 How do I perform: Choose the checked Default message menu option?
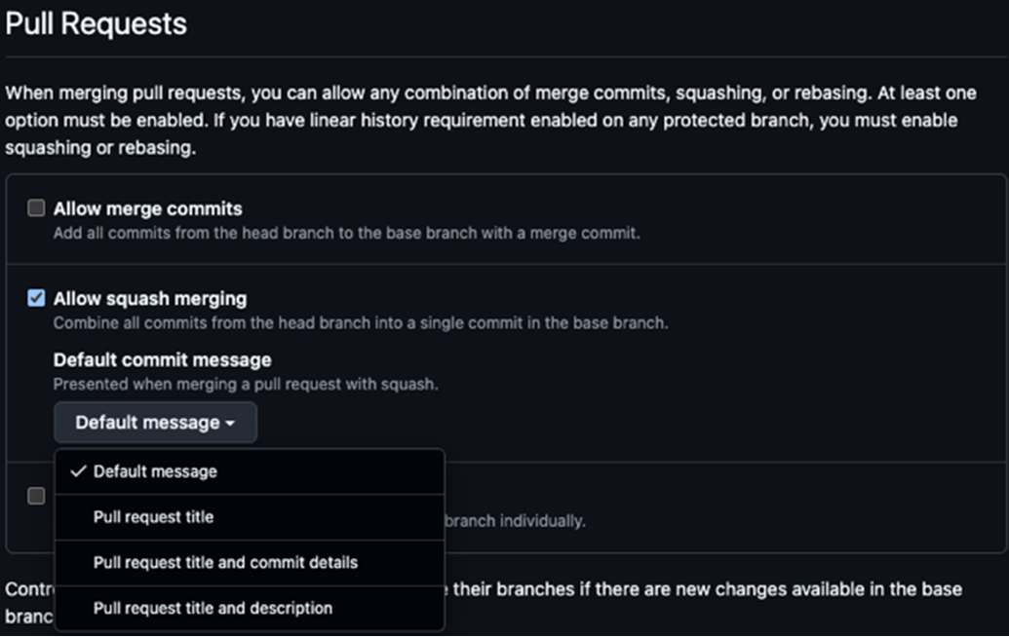coord(155,471)
